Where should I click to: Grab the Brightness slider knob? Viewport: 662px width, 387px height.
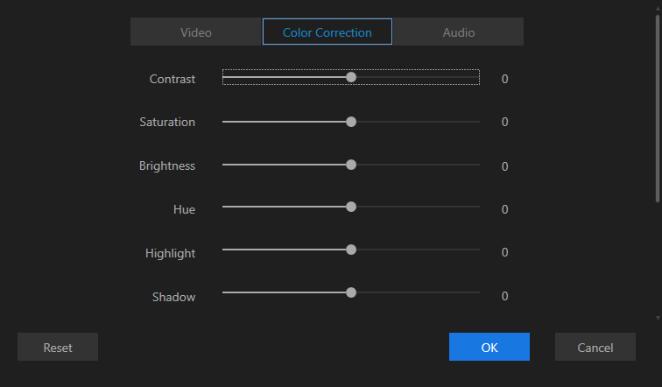(x=351, y=165)
